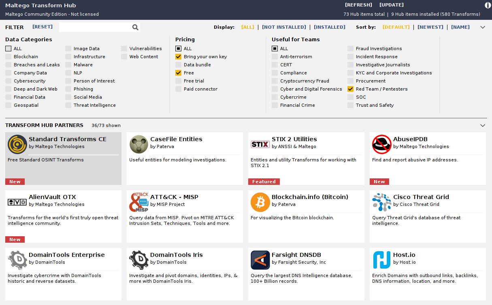Screen dimensions: 492x305
Task: Click the Standard Transforms CE logo icon
Action: pyautogui.click(x=17, y=144)
